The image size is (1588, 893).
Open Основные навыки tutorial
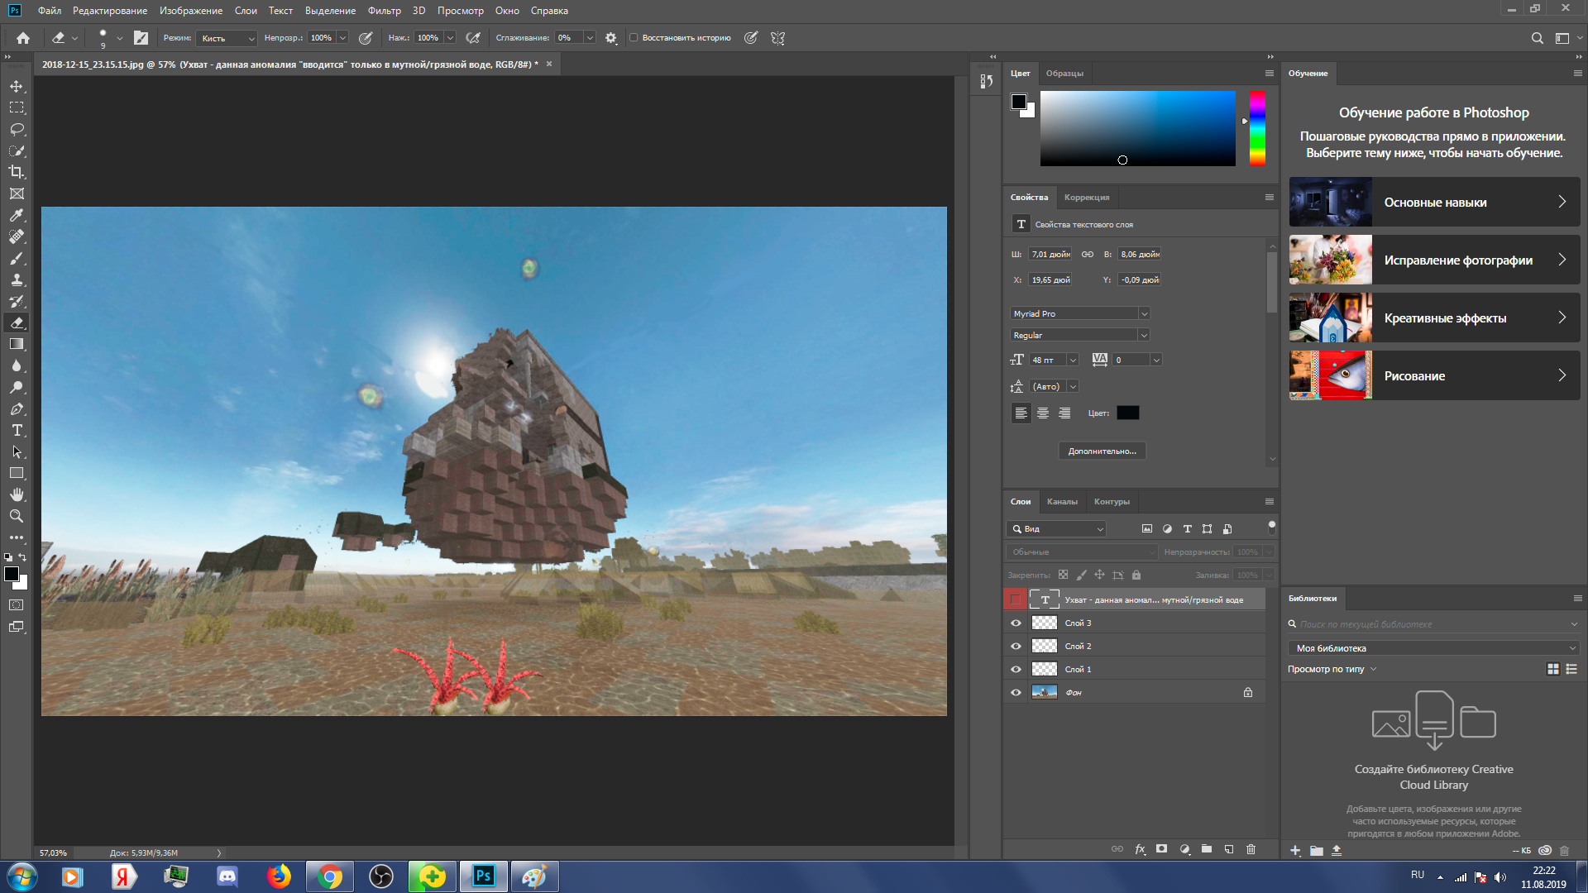(x=1434, y=202)
